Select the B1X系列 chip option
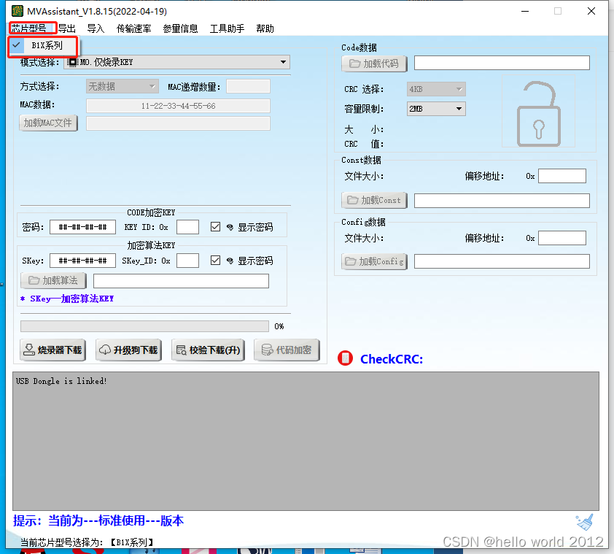Viewport: 614px width, 554px height. tap(44, 45)
